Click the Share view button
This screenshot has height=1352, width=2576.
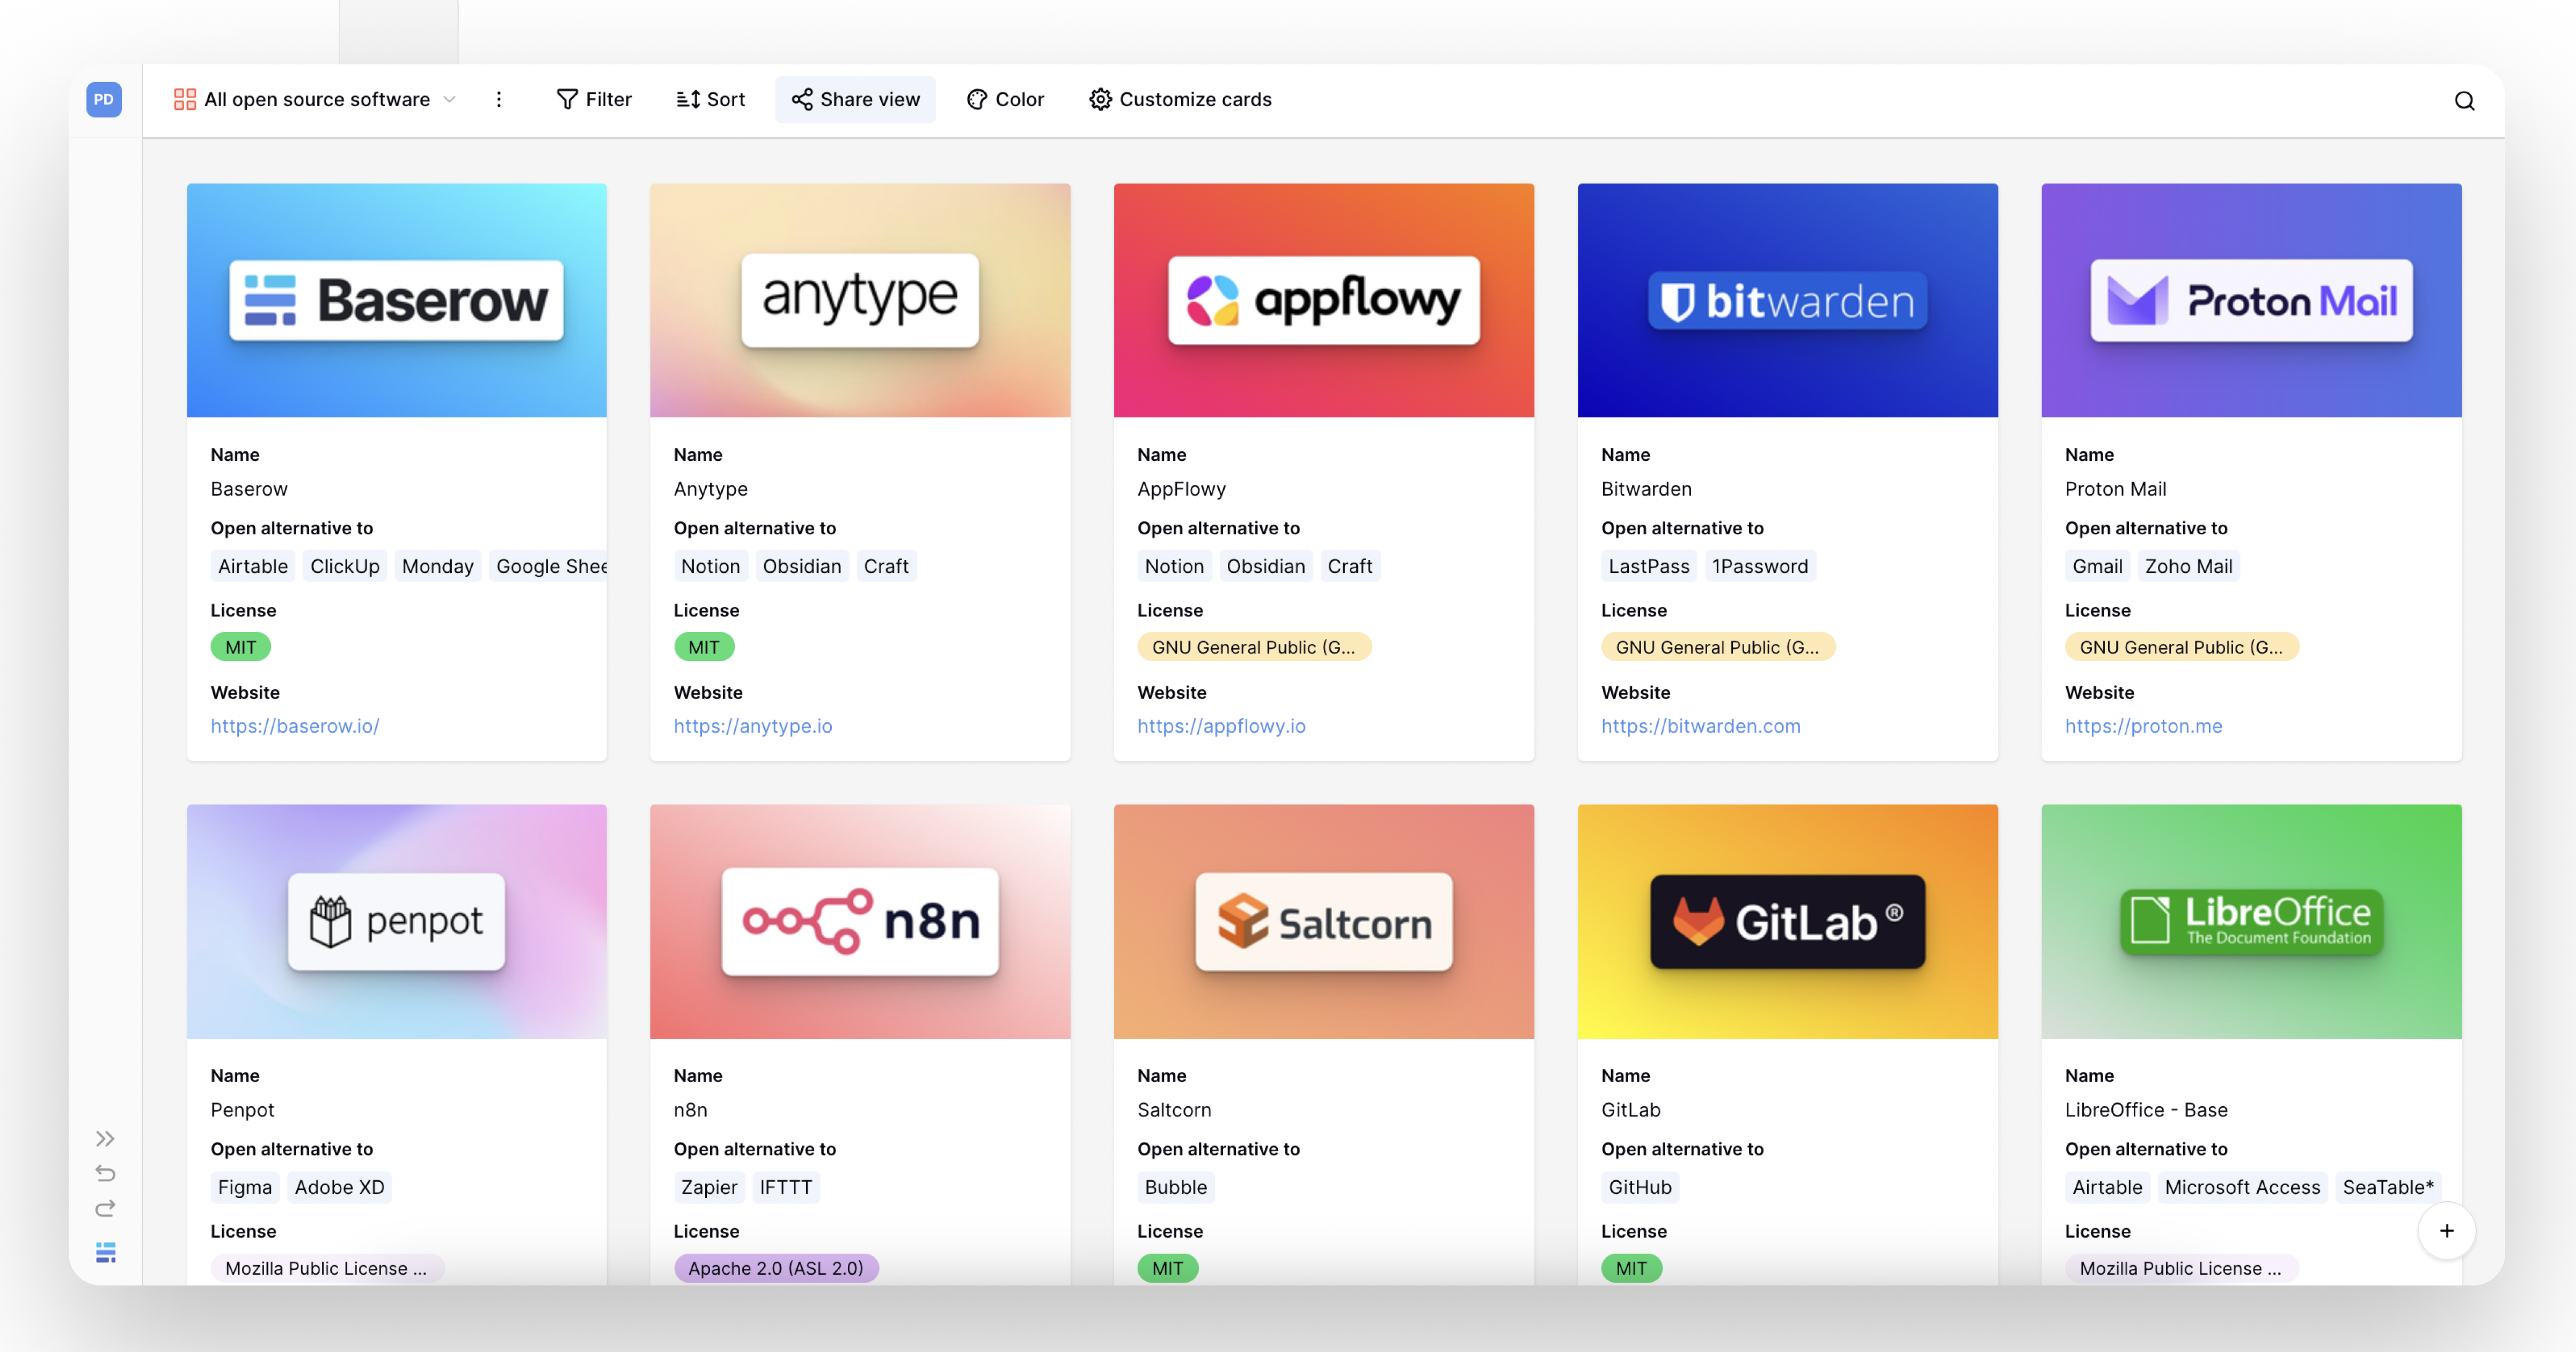[x=855, y=99]
